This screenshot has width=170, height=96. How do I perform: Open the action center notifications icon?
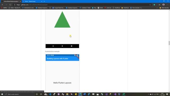(x=167, y=94)
